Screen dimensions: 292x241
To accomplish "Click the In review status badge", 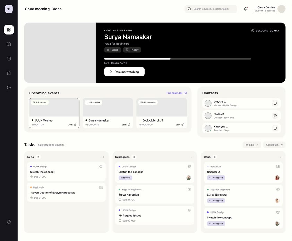I will point(125,178).
